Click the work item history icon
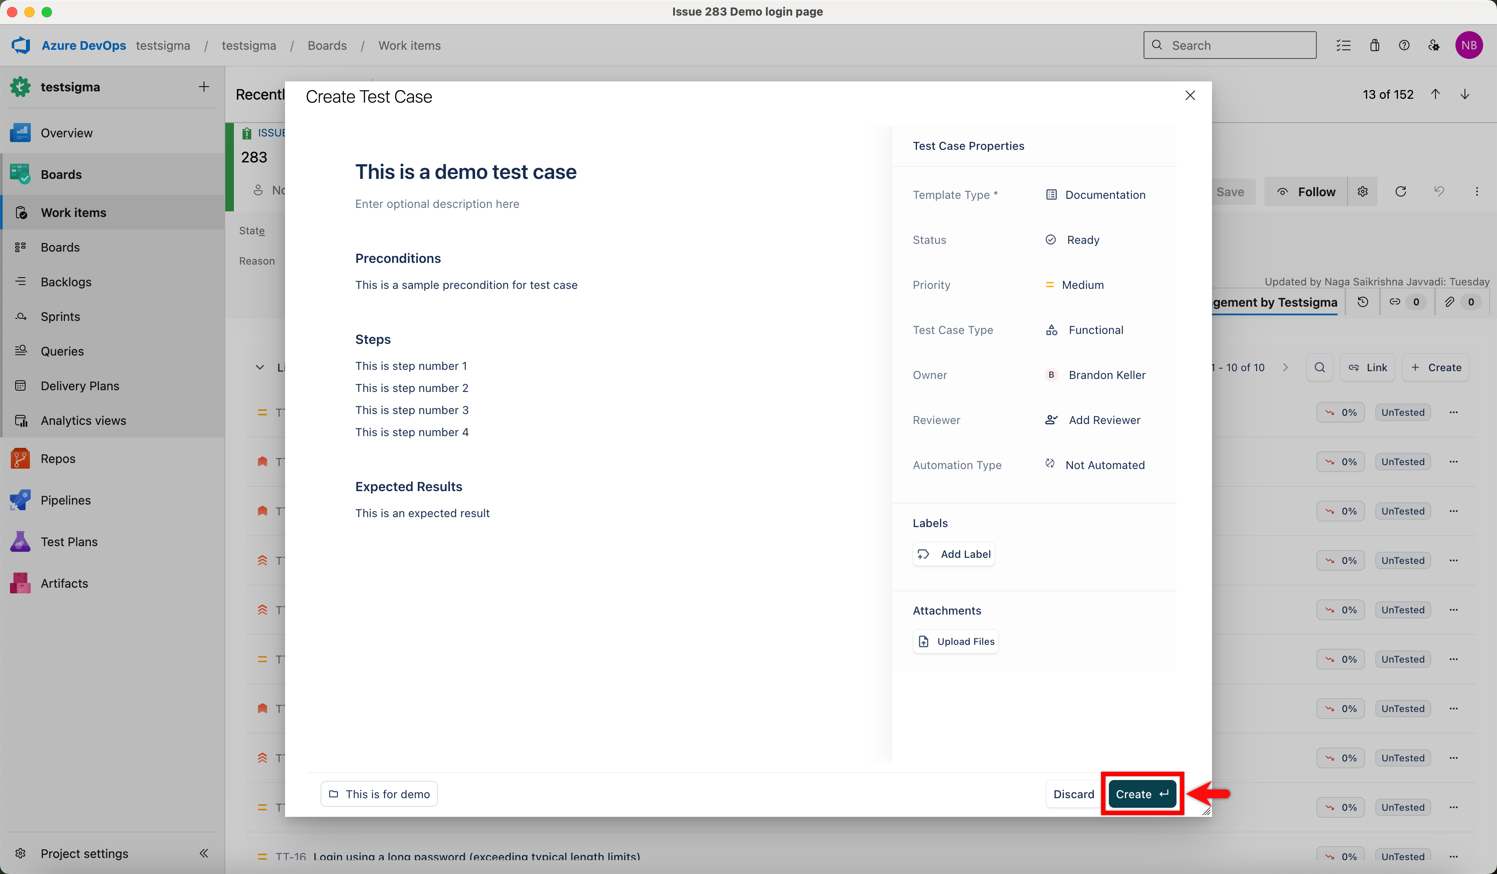Viewport: 1497px width, 874px height. [x=1363, y=302]
